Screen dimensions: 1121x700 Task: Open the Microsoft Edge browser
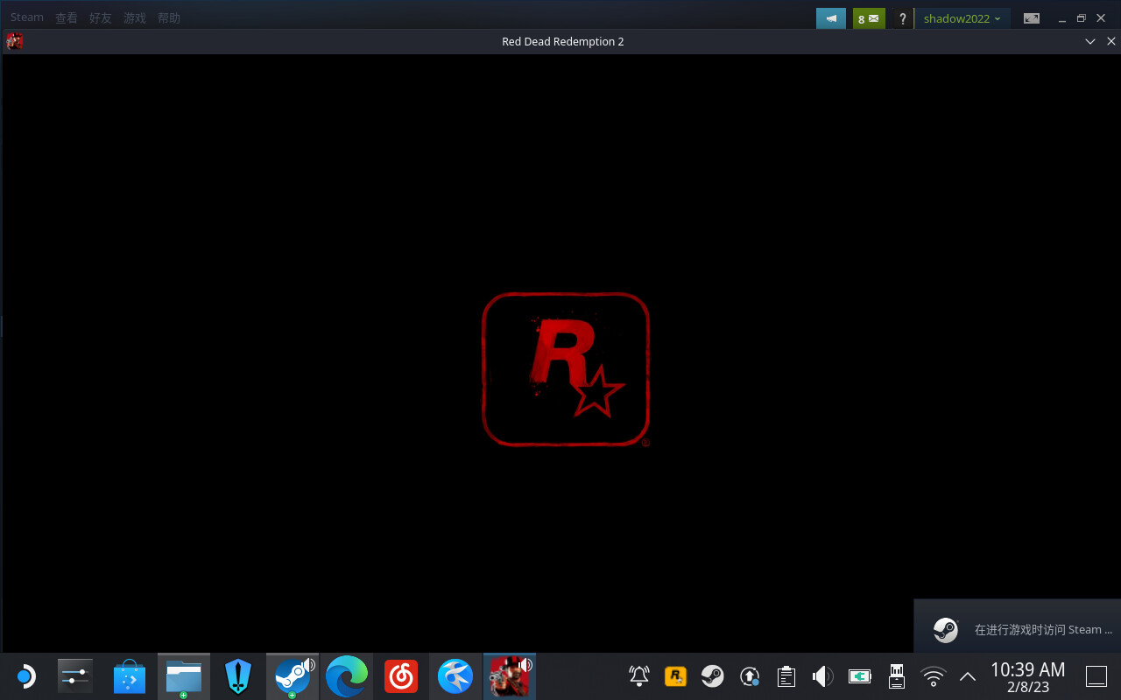(x=347, y=676)
